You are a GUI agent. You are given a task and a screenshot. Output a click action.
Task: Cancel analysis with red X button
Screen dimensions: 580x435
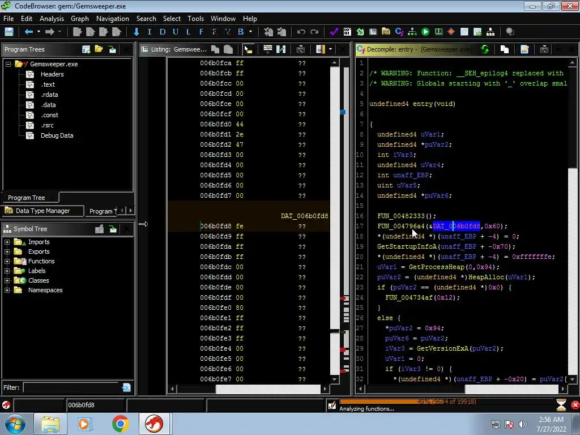point(575,406)
